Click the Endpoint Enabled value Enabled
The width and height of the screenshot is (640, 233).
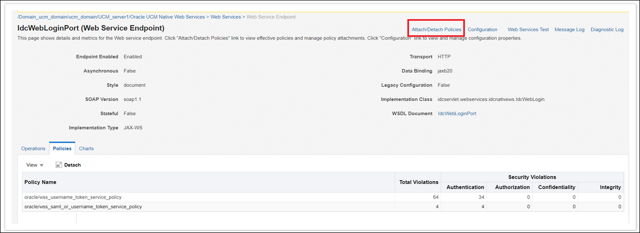pos(133,57)
